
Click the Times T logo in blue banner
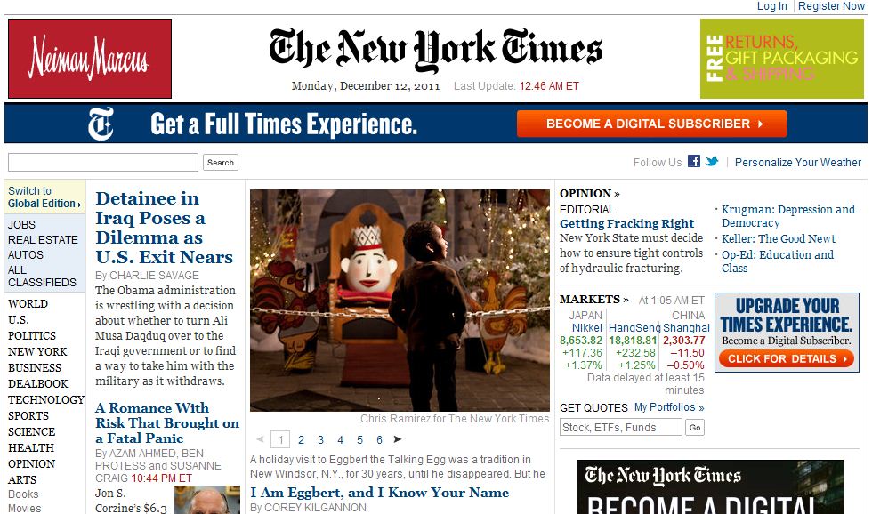coord(101,124)
